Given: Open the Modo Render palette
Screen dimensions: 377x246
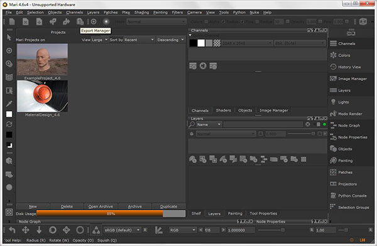Looking at the screenshot, I should (351, 114).
